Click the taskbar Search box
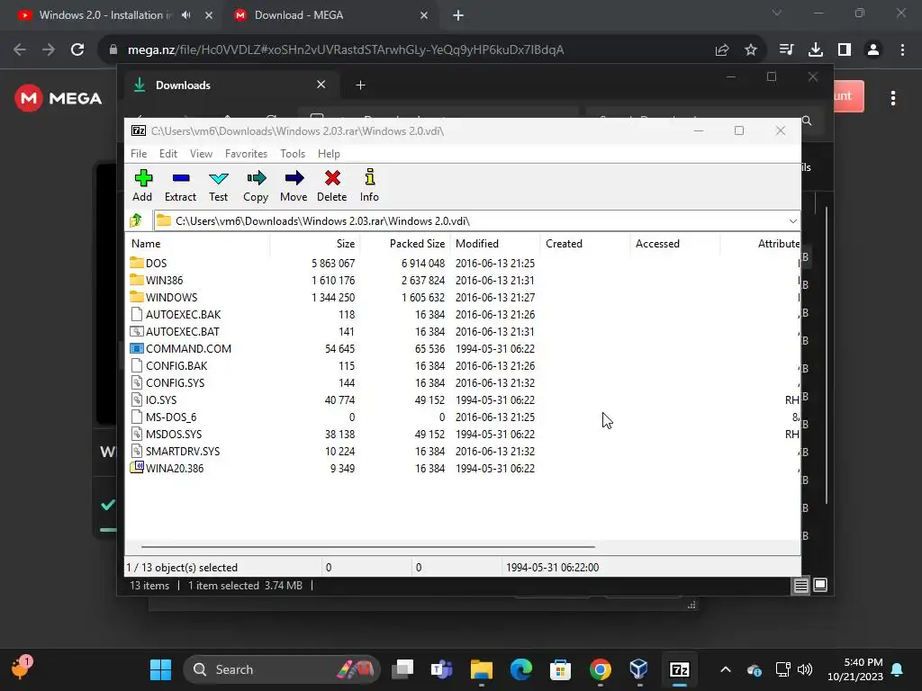Screen dimensions: 922x691 [x=282, y=669]
